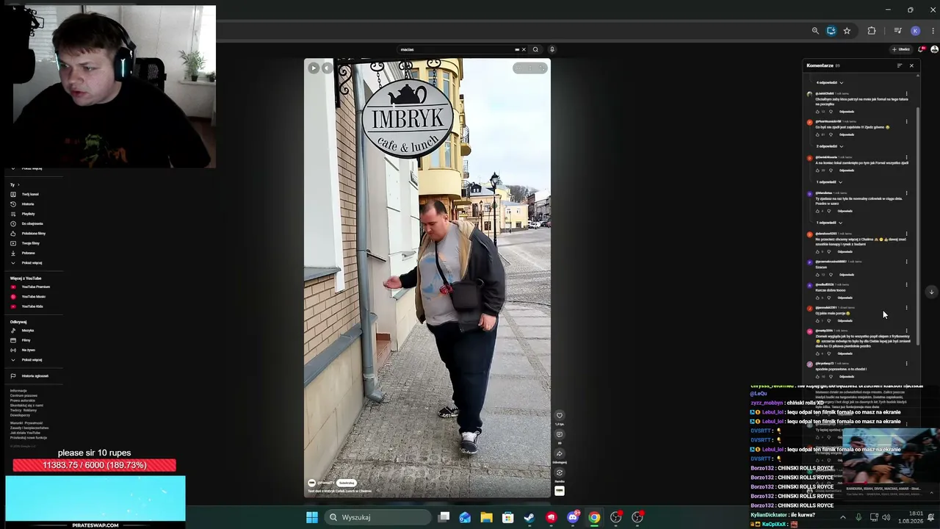The width and height of the screenshot is (940, 529).
Task: Play or pause the Shorts video
Action: click(x=314, y=68)
